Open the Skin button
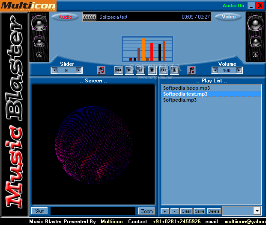This screenshot has height=225, width=266. 40,211
